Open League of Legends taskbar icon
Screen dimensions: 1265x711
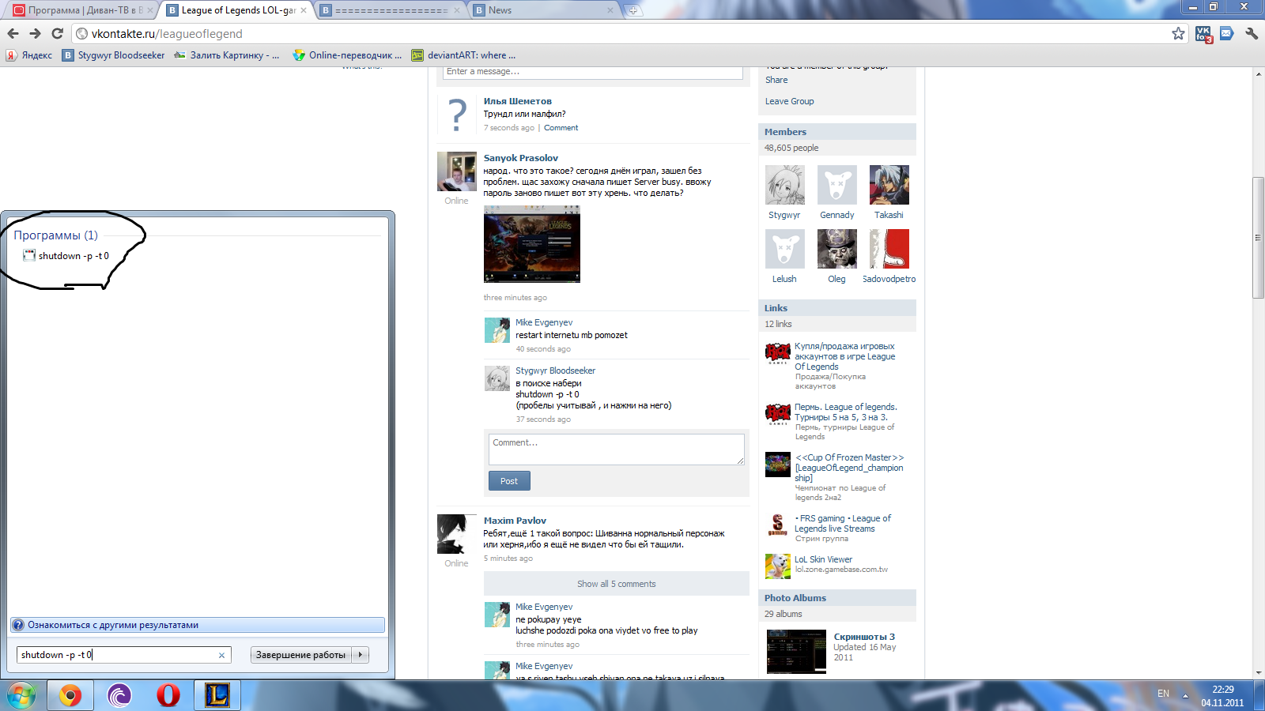217,695
